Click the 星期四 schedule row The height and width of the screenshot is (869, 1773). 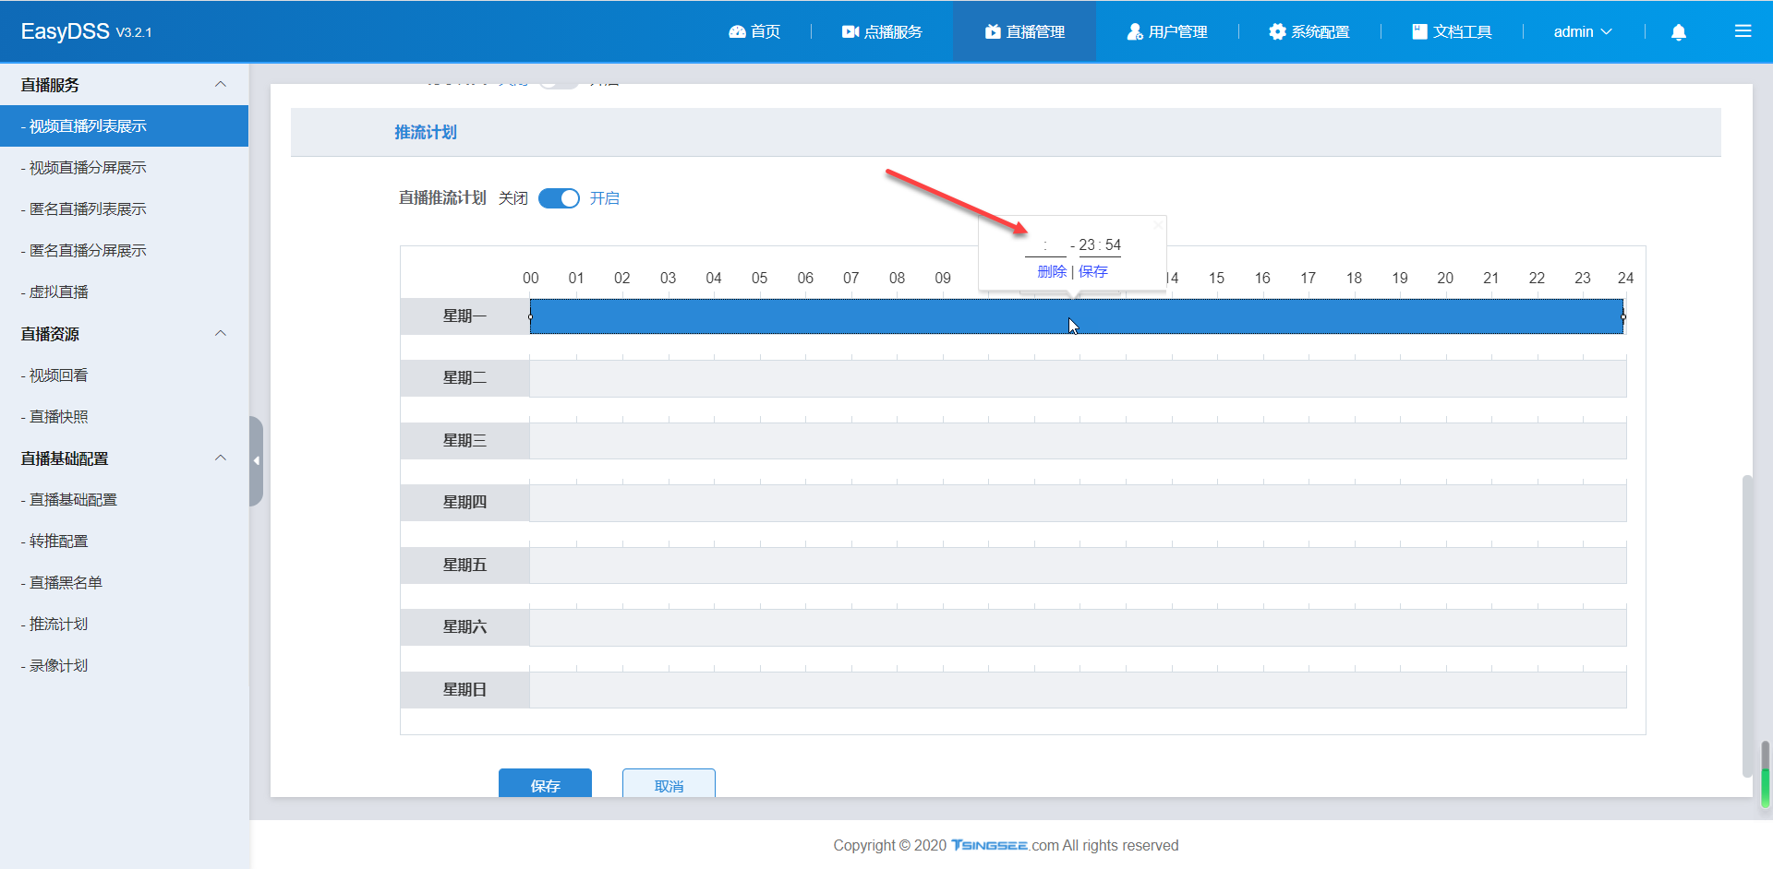[1078, 503]
